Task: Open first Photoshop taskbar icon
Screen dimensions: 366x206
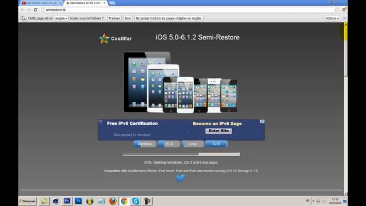Action: tap(67, 201)
